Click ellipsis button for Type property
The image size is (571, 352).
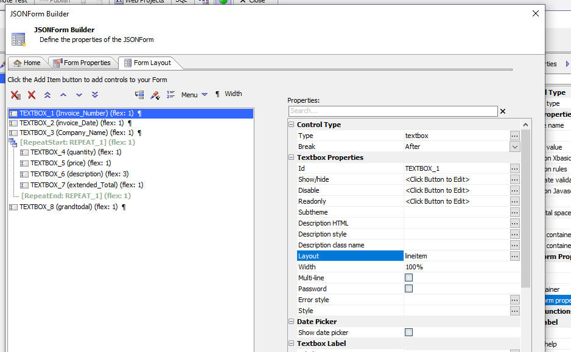[x=514, y=136]
